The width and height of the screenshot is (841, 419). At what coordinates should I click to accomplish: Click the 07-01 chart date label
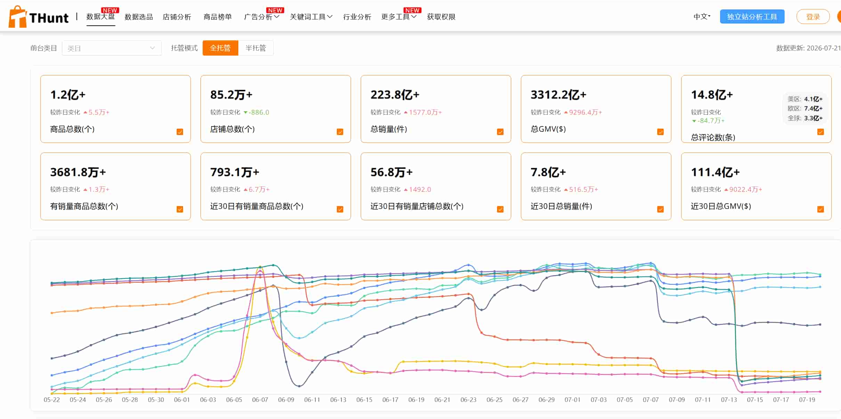tap(572, 400)
